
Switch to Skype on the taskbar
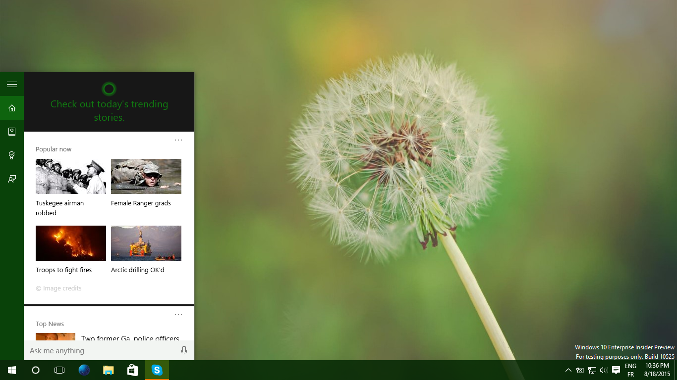point(157,370)
